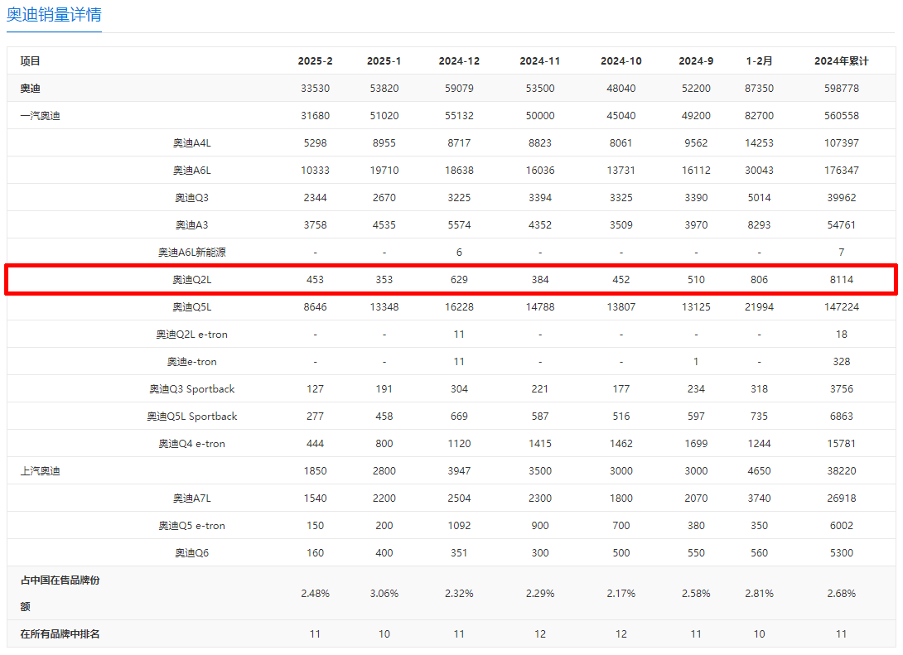Click the 奥迪Q2L model name
The image size is (903, 655).
point(191,280)
